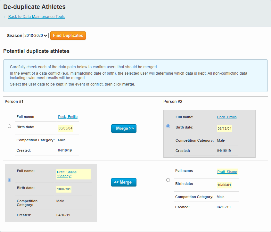Screen dimensions: 271x232
Task: Click the highlighted birth date 10/06/01
Action: [x=224, y=185]
